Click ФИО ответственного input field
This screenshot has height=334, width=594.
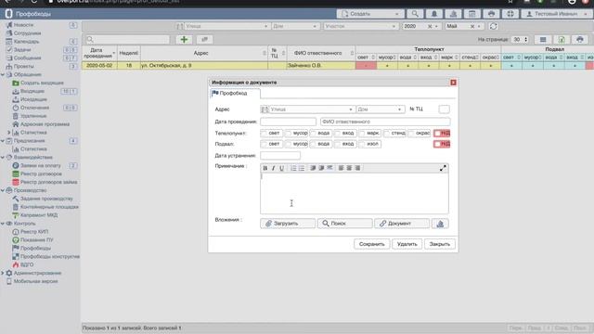click(x=385, y=122)
